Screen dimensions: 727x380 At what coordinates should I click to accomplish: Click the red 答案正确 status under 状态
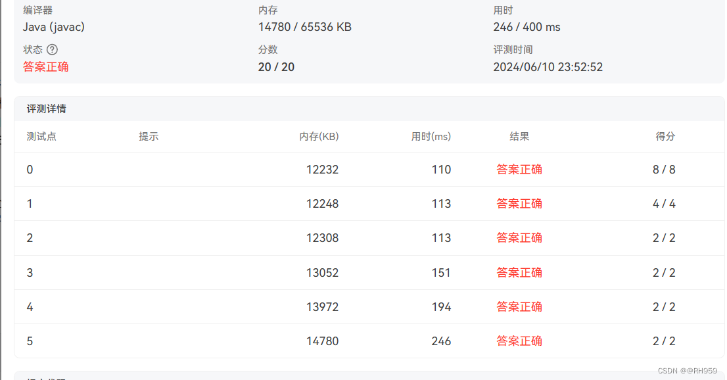[46, 66]
